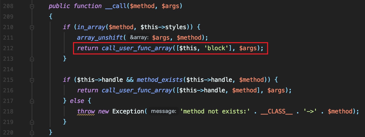Image resolution: width=365 pixels, height=137 pixels.
Task: Click the function fold end marker at line 220
Action: point(32,132)
